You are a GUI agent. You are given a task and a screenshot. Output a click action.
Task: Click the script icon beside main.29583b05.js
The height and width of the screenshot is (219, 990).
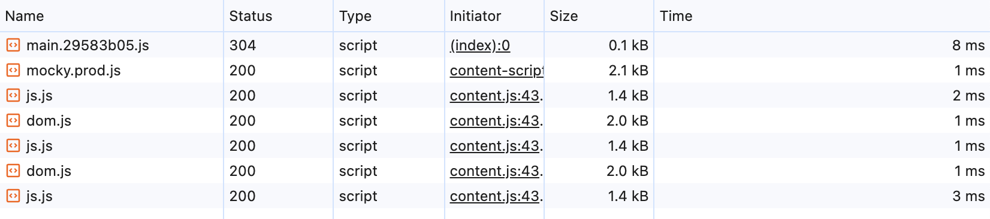[13, 45]
